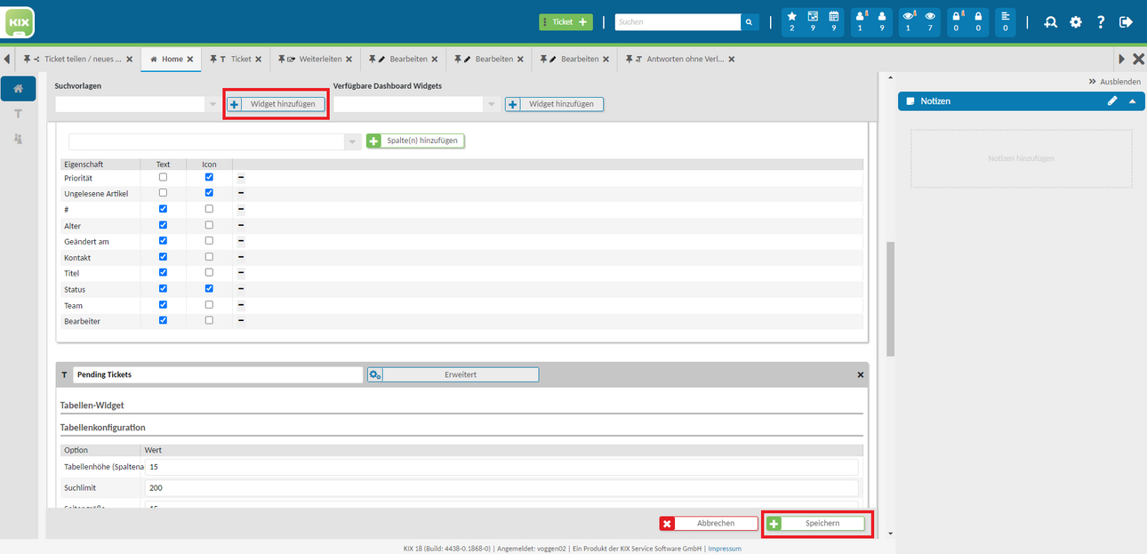Open the calendar counter icon
This screenshot has height=554, width=1147.
(x=833, y=21)
